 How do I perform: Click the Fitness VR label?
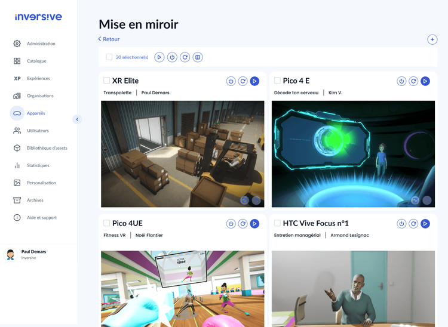[115, 236]
